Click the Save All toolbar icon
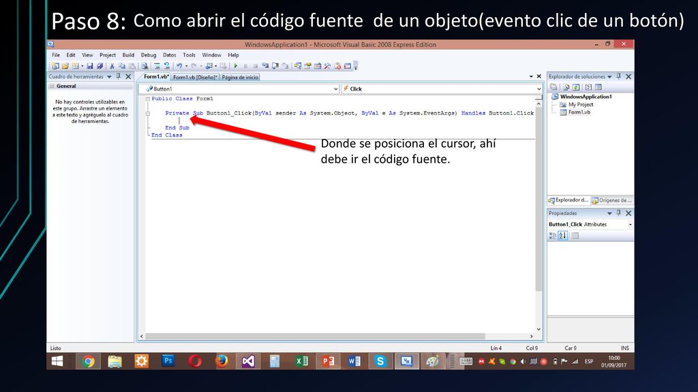Image resolution: width=698 pixels, height=392 pixels. 100,66
